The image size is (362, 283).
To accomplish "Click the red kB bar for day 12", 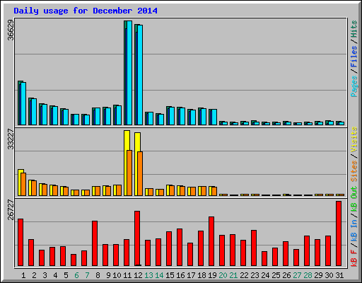I will click(x=137, y=238).
